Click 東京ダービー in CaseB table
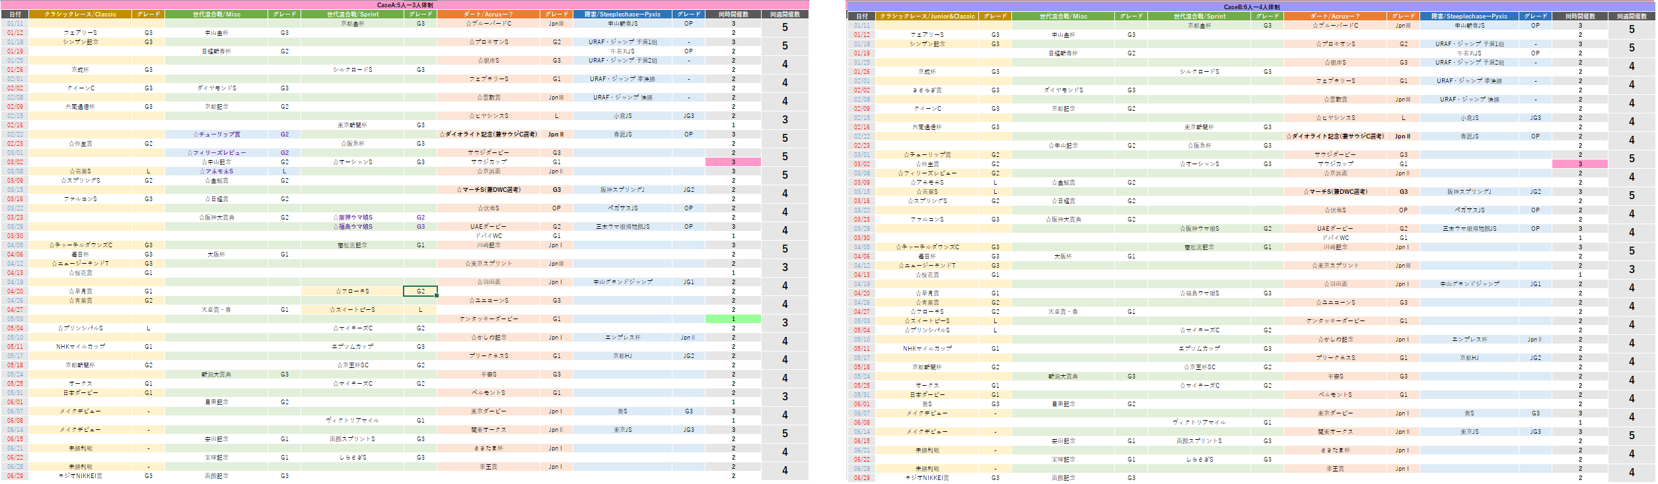 coord(1335,413)
